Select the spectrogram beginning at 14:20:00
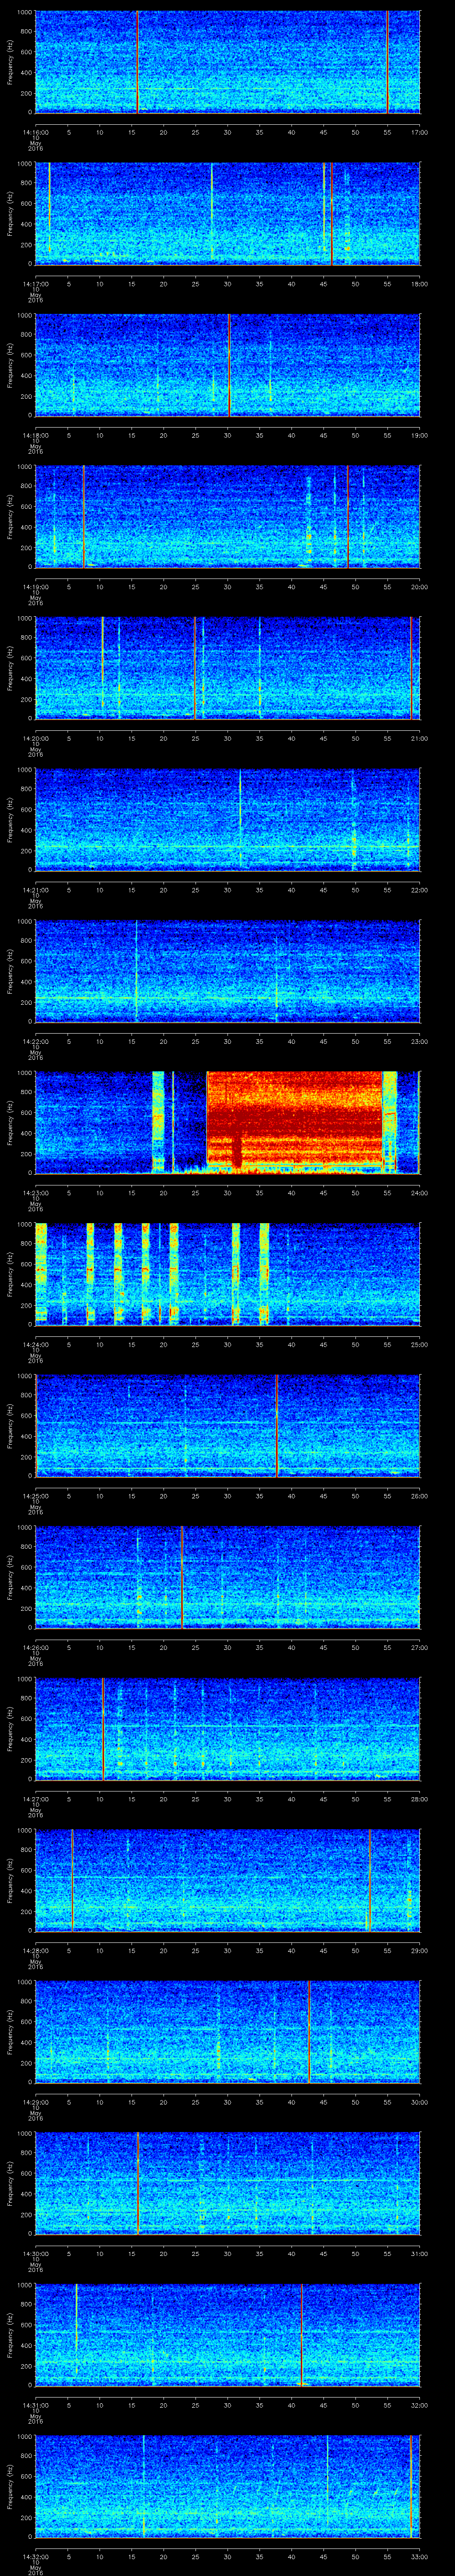The image size is (455, 2576). click(227, 668)
